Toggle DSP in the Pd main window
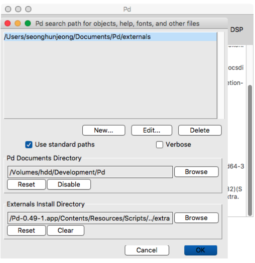This screenshot has height=263, width=255. pyautogui.click(x=236, y=30)
